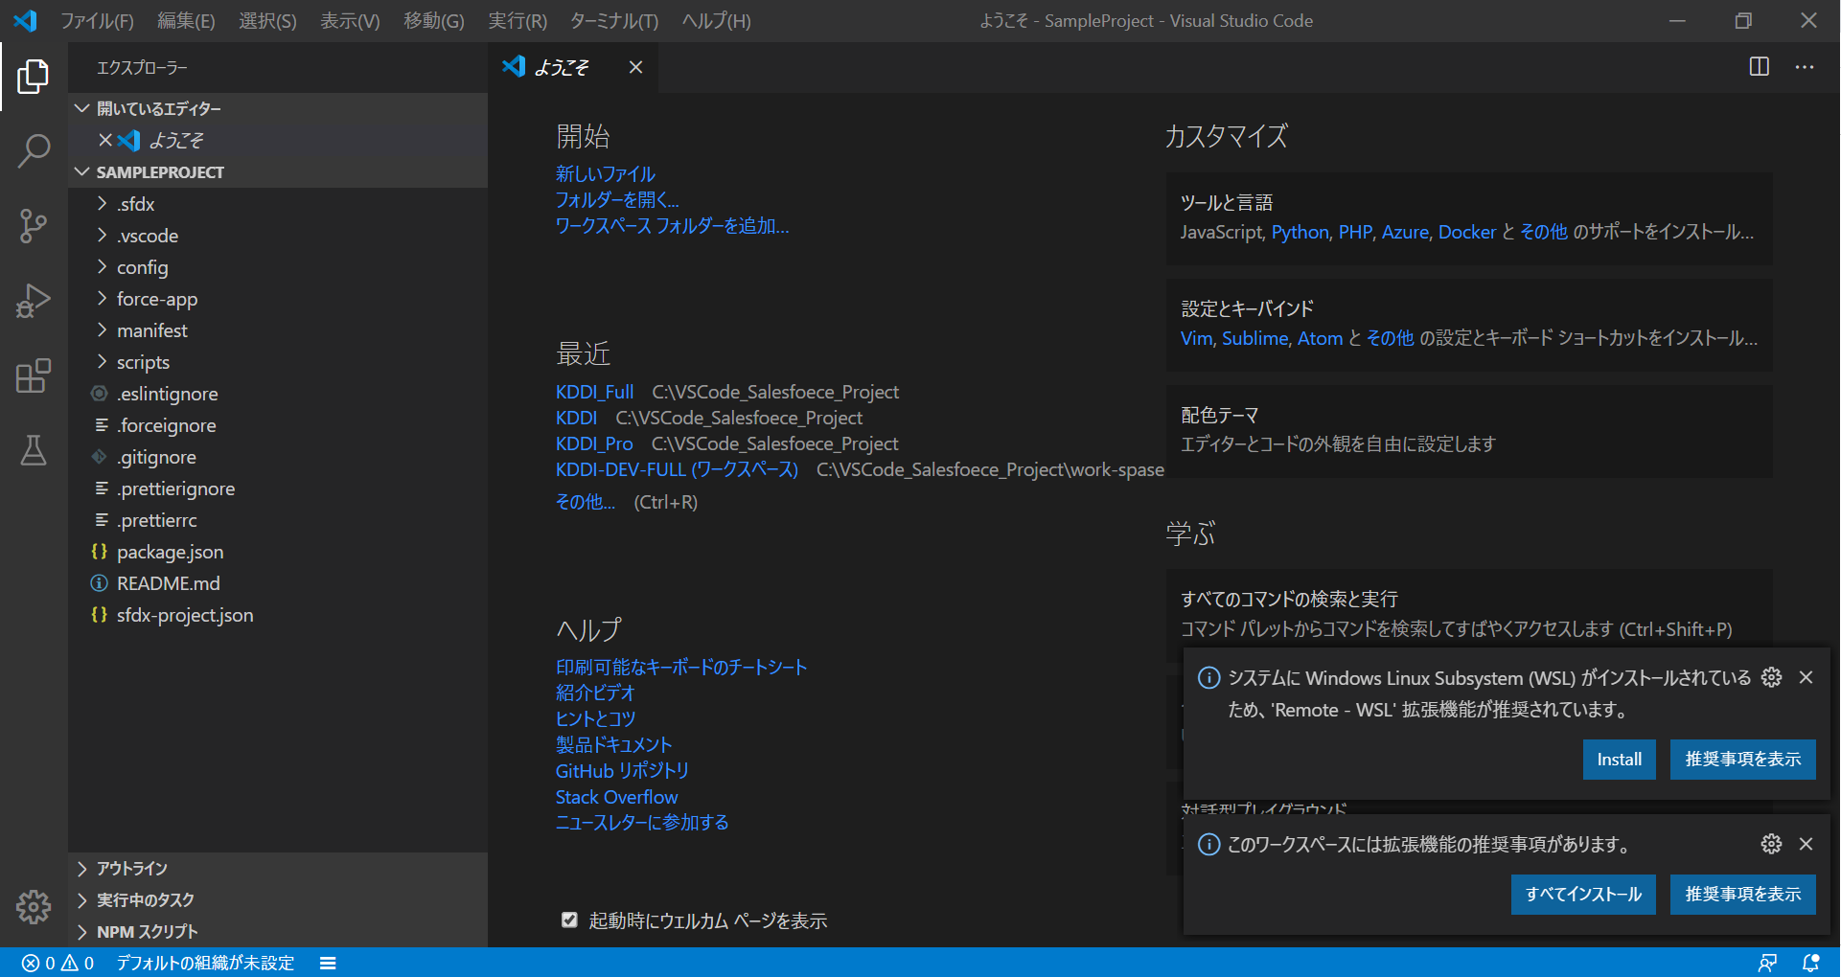Open .gitignore in the explorer

[278, 457]
